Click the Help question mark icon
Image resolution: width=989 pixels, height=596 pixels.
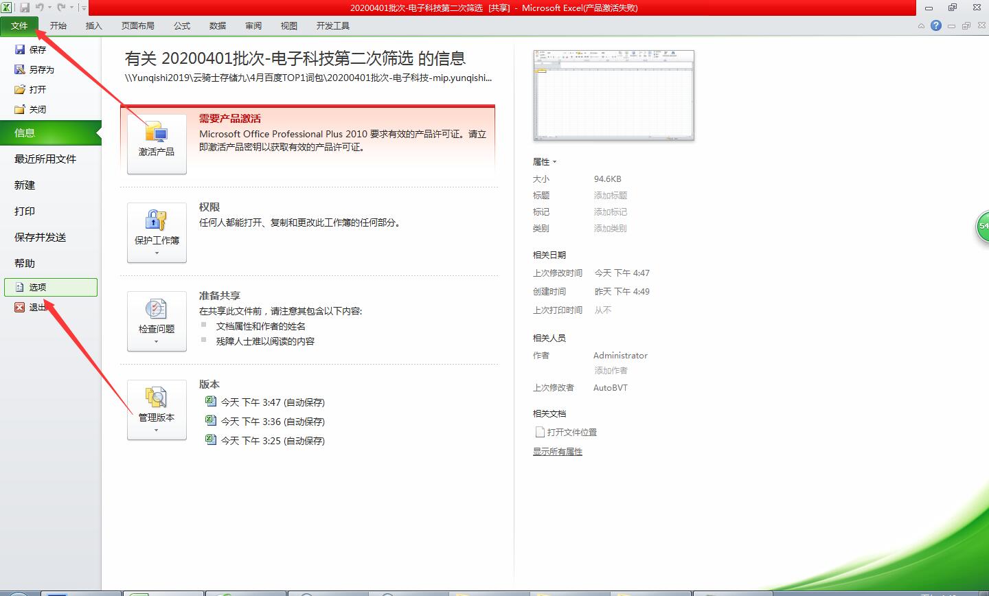936,25
